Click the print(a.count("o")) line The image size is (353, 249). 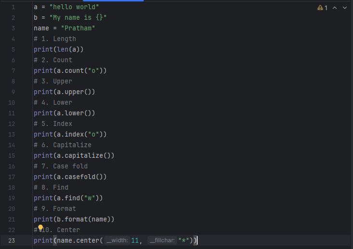point(70,70)
